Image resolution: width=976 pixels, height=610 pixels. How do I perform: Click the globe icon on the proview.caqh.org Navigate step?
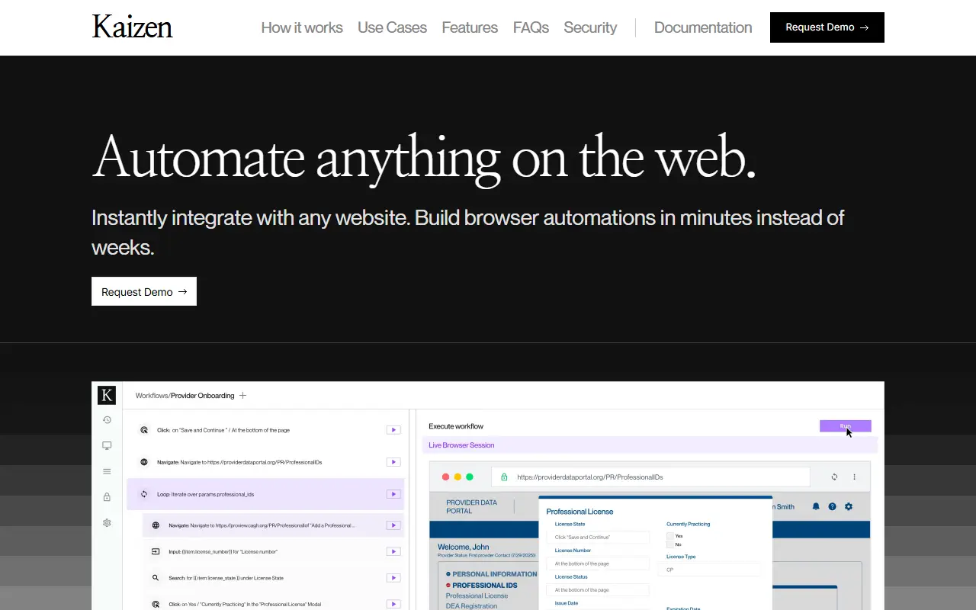tap(156, 525)
